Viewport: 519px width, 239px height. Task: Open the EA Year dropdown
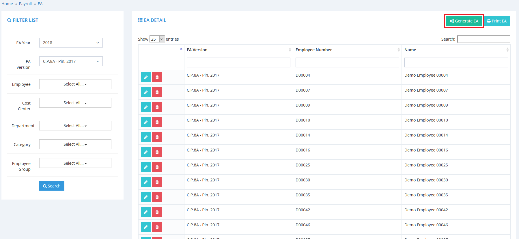pos(71,43)
